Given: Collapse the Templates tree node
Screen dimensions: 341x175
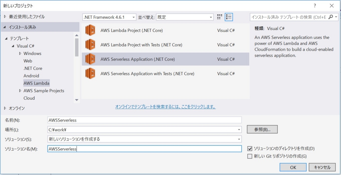Looking at the screenshot, I should [x=6, y=39].
